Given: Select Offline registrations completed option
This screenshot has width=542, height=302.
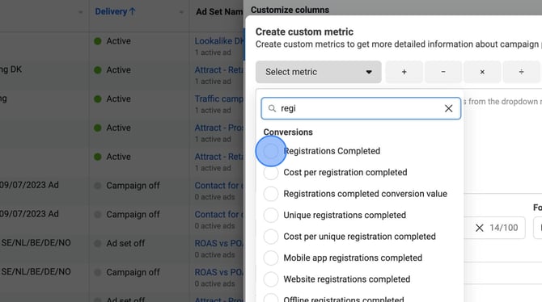Looking at the screenshot, I should click(x=271, y=299).
